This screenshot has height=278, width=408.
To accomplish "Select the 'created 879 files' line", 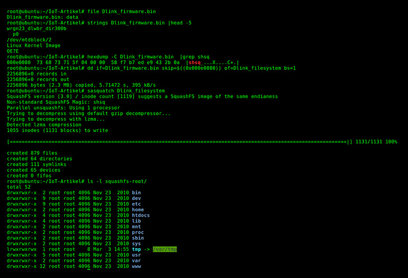I will (x=32, y=153).
